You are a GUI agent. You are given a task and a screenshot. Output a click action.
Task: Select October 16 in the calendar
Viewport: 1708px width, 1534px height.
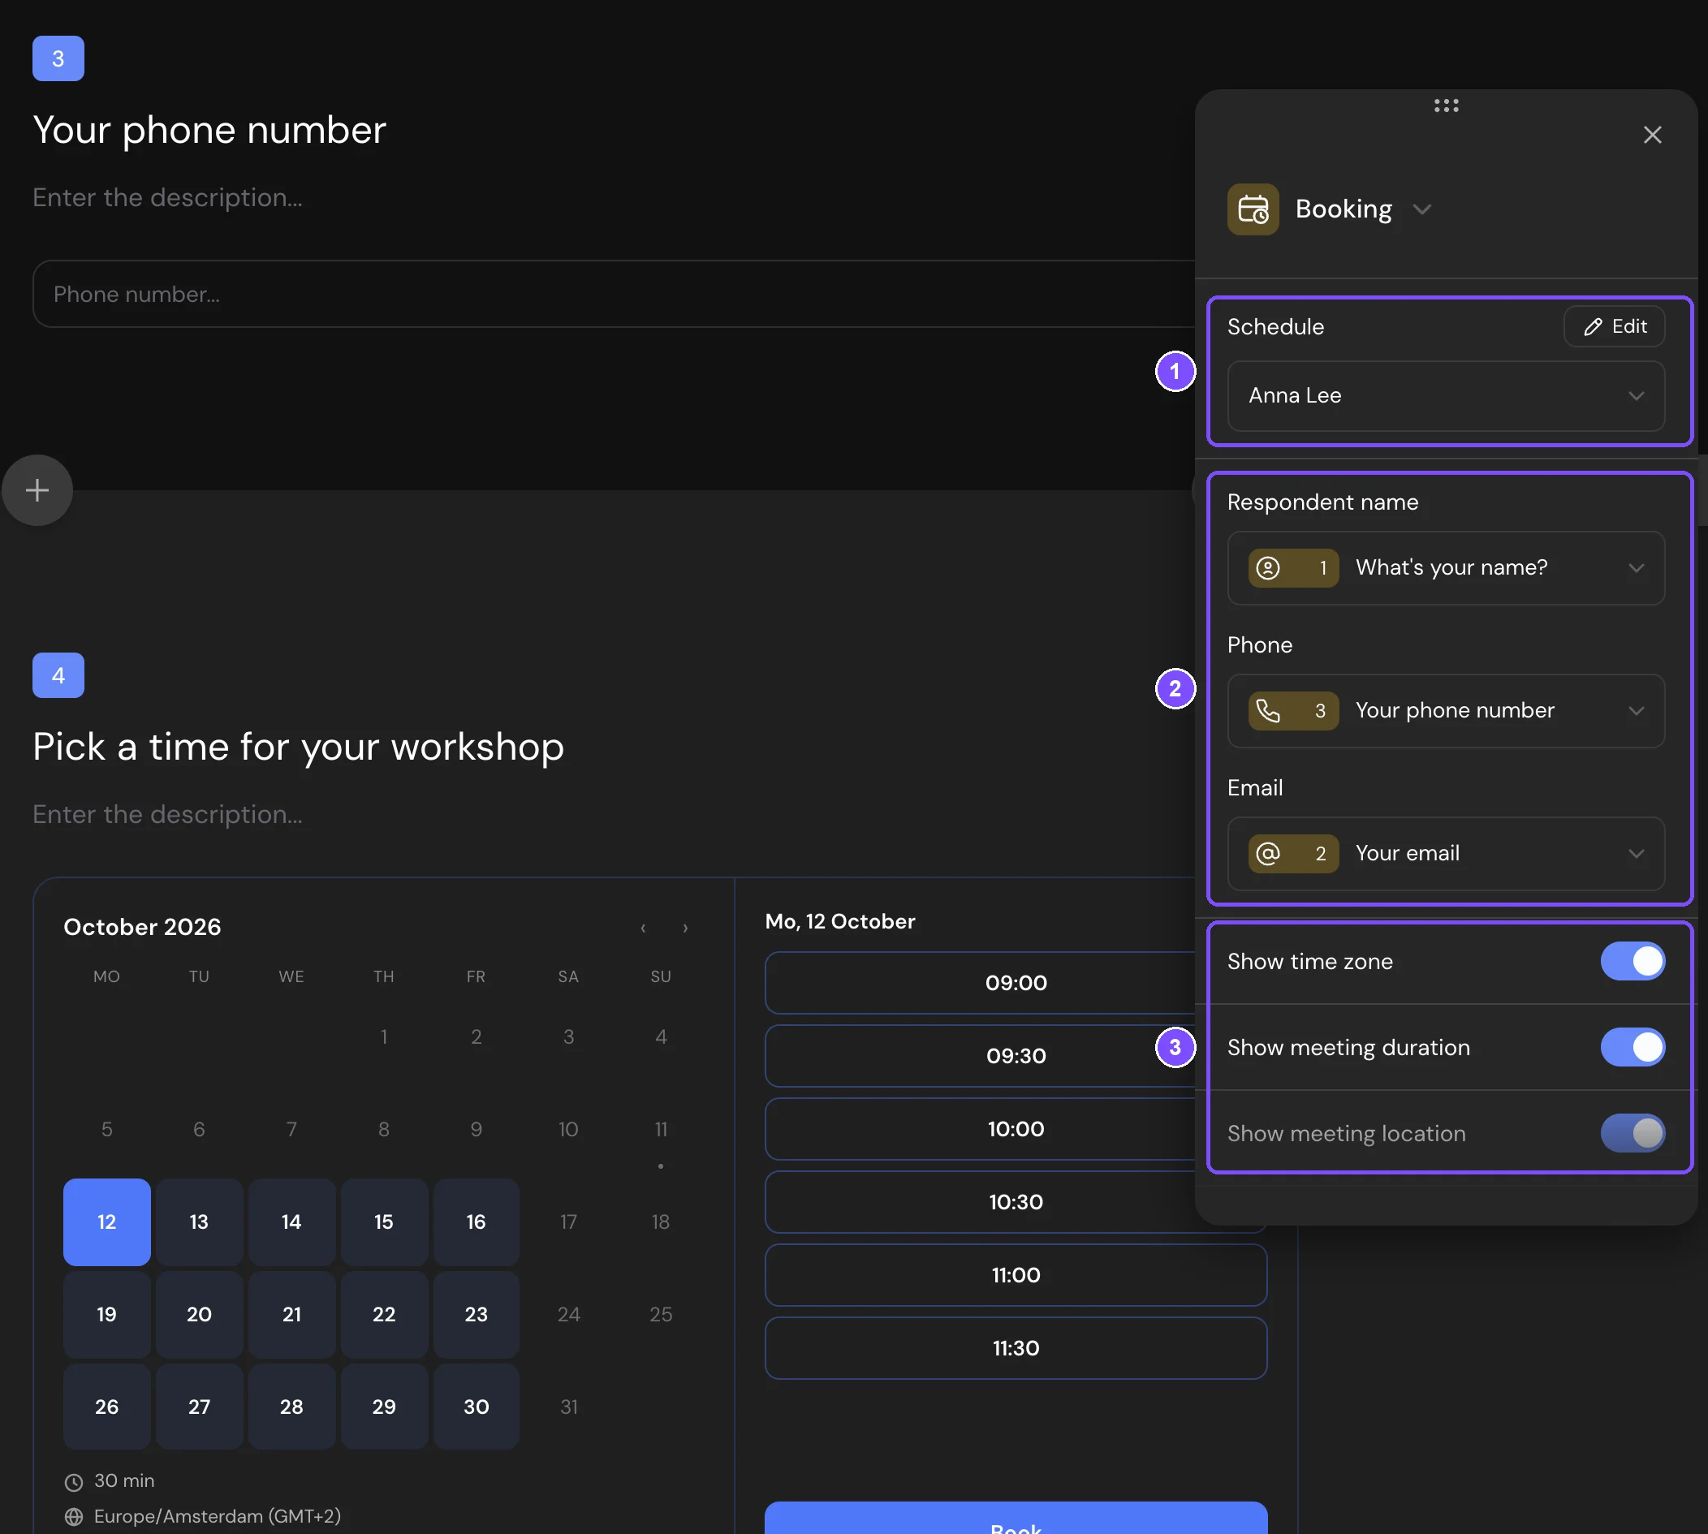477,1223
